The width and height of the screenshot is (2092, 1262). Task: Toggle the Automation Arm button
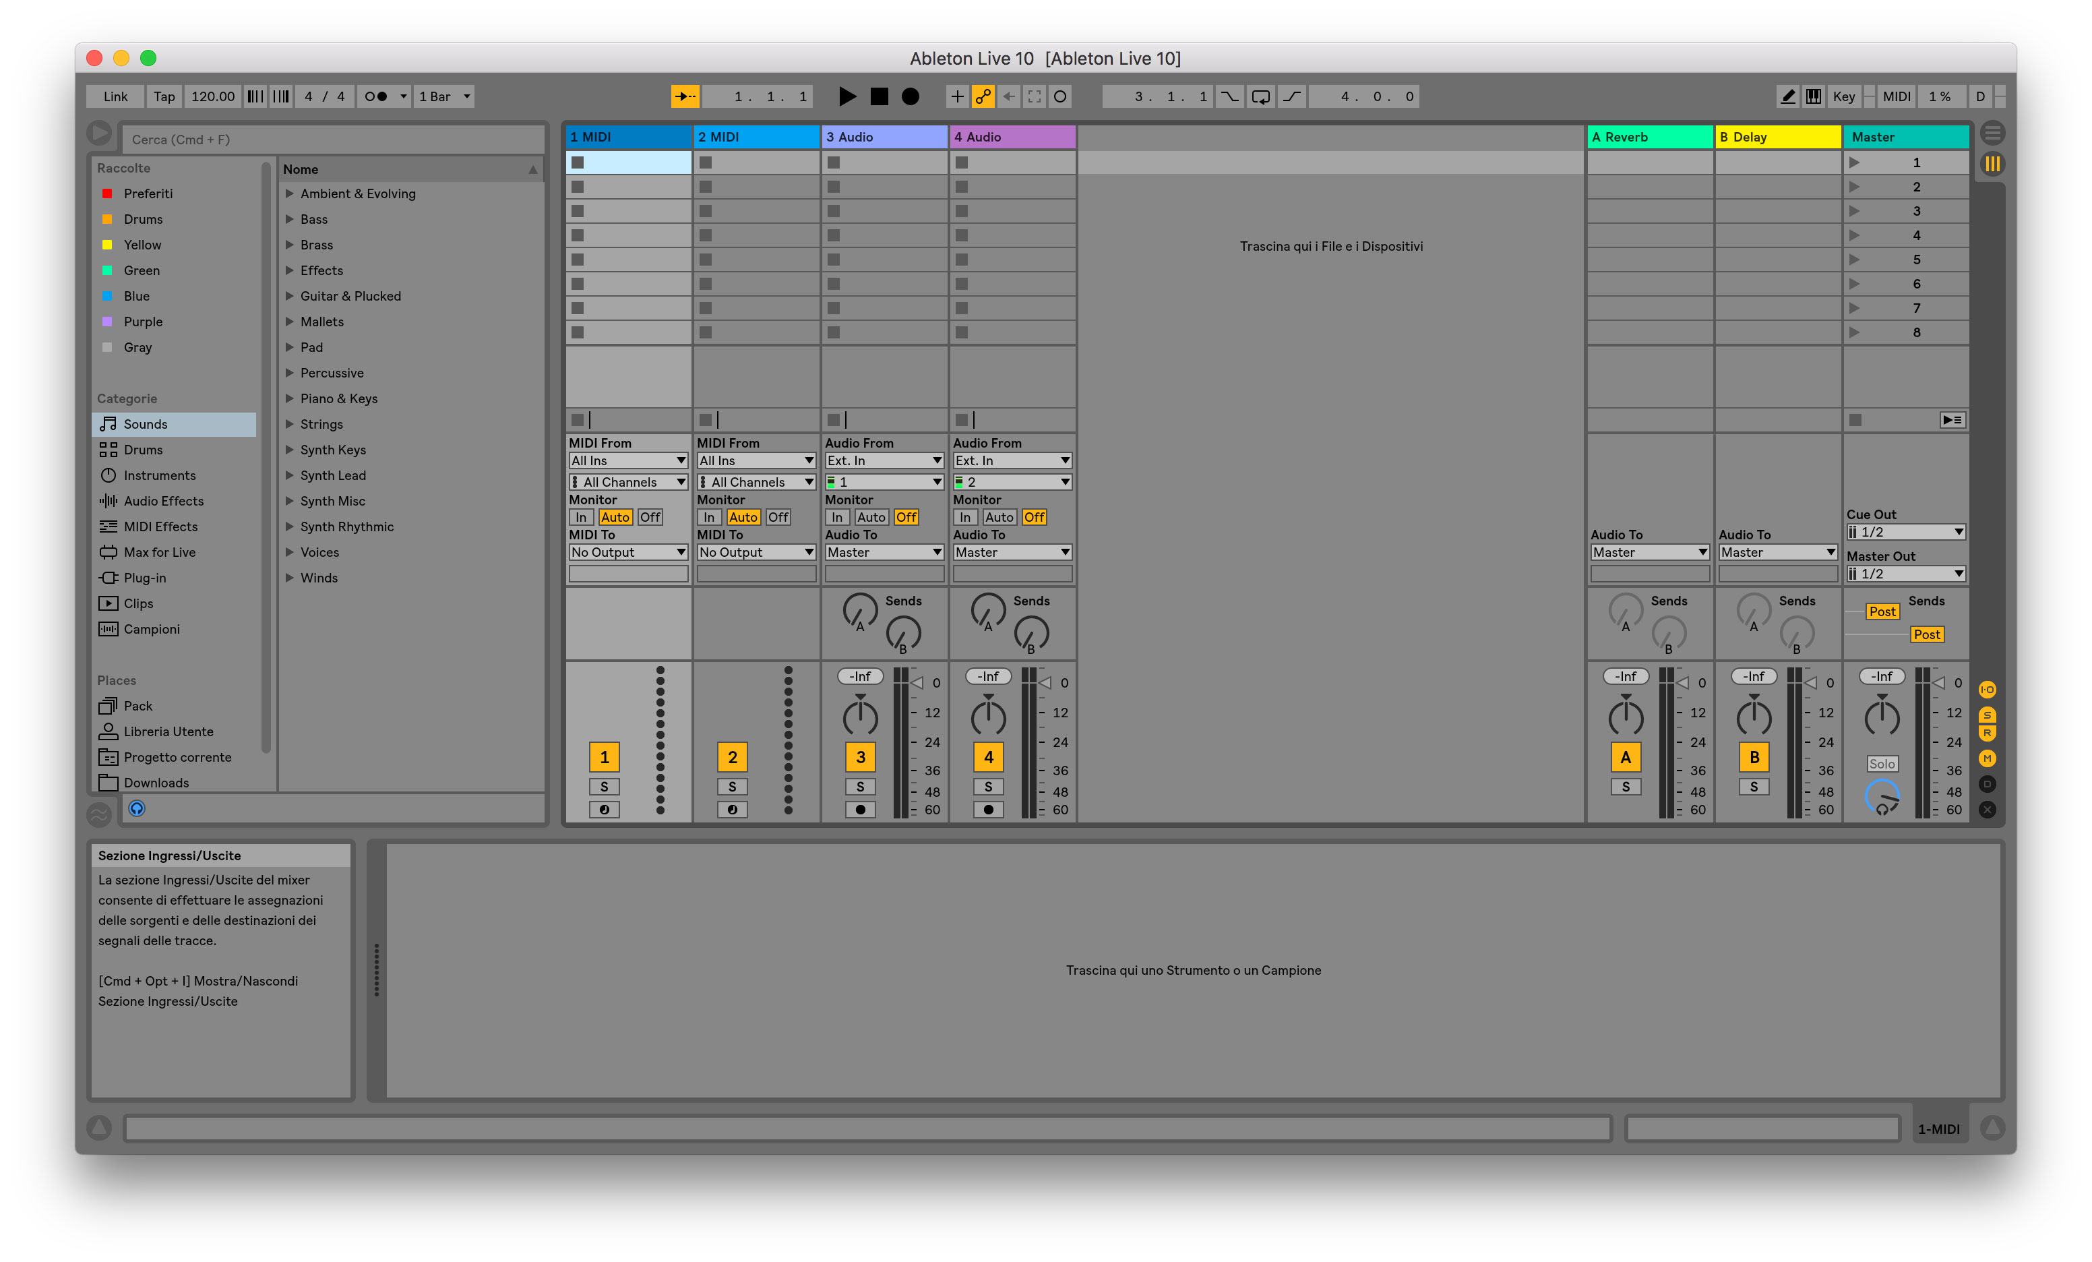point(983,97)
